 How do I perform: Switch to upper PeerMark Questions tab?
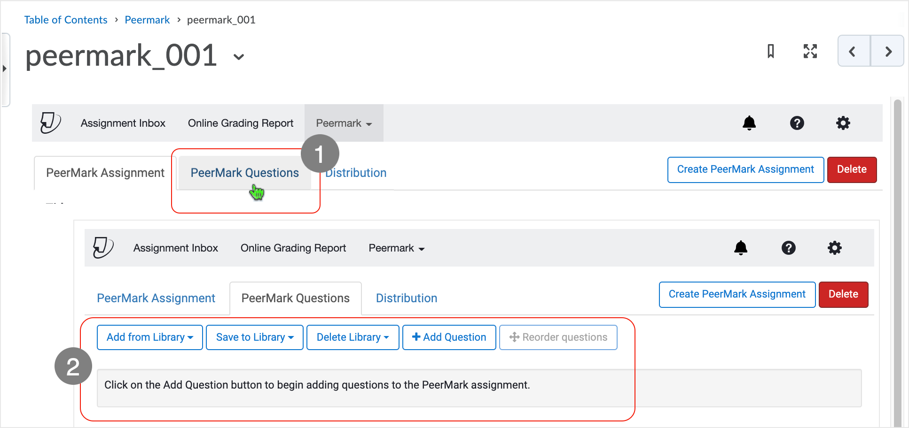click(x=244, y=173)
